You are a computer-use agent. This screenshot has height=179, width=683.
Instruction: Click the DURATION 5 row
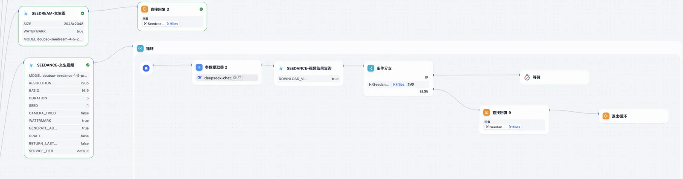pyautogui.click(x=59, y=98)
